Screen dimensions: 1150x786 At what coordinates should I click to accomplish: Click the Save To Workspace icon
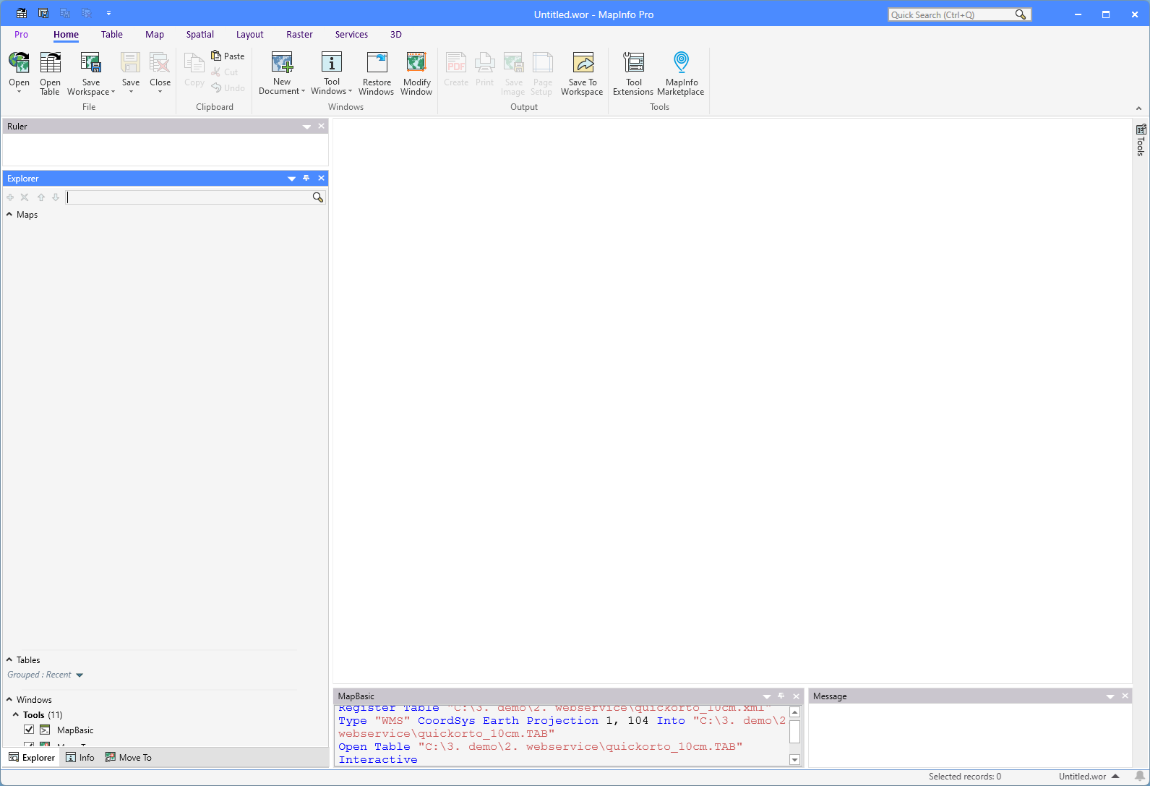(x=582, y=64)
